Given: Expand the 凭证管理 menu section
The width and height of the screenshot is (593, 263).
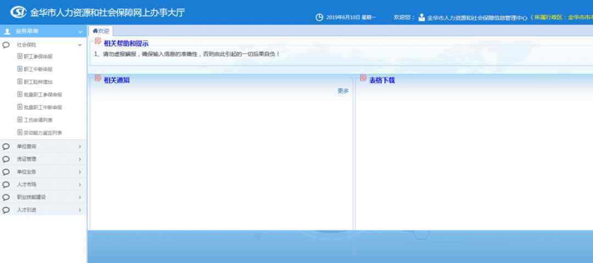Looking at the screenshot, I should coord(80,159).
